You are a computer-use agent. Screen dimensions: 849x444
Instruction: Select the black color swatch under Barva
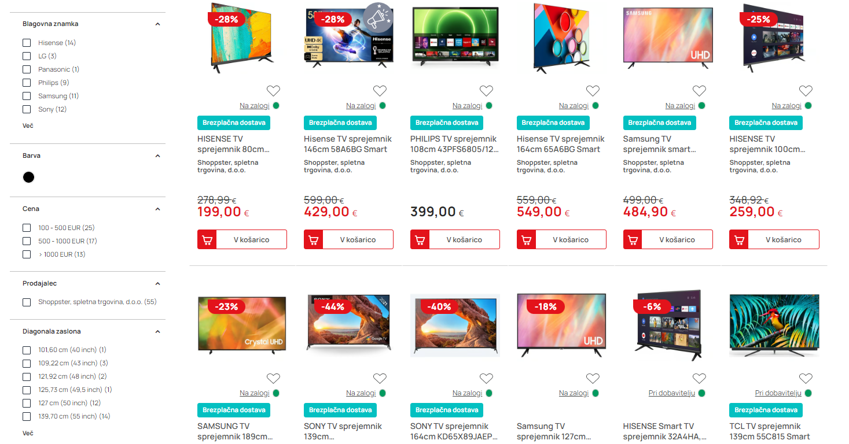pyautogui.click(x=28, y=177)
